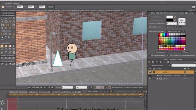Check the Расширенный вид checkbox
Viewport: 196px width, 110px height.
pos(150,55)
